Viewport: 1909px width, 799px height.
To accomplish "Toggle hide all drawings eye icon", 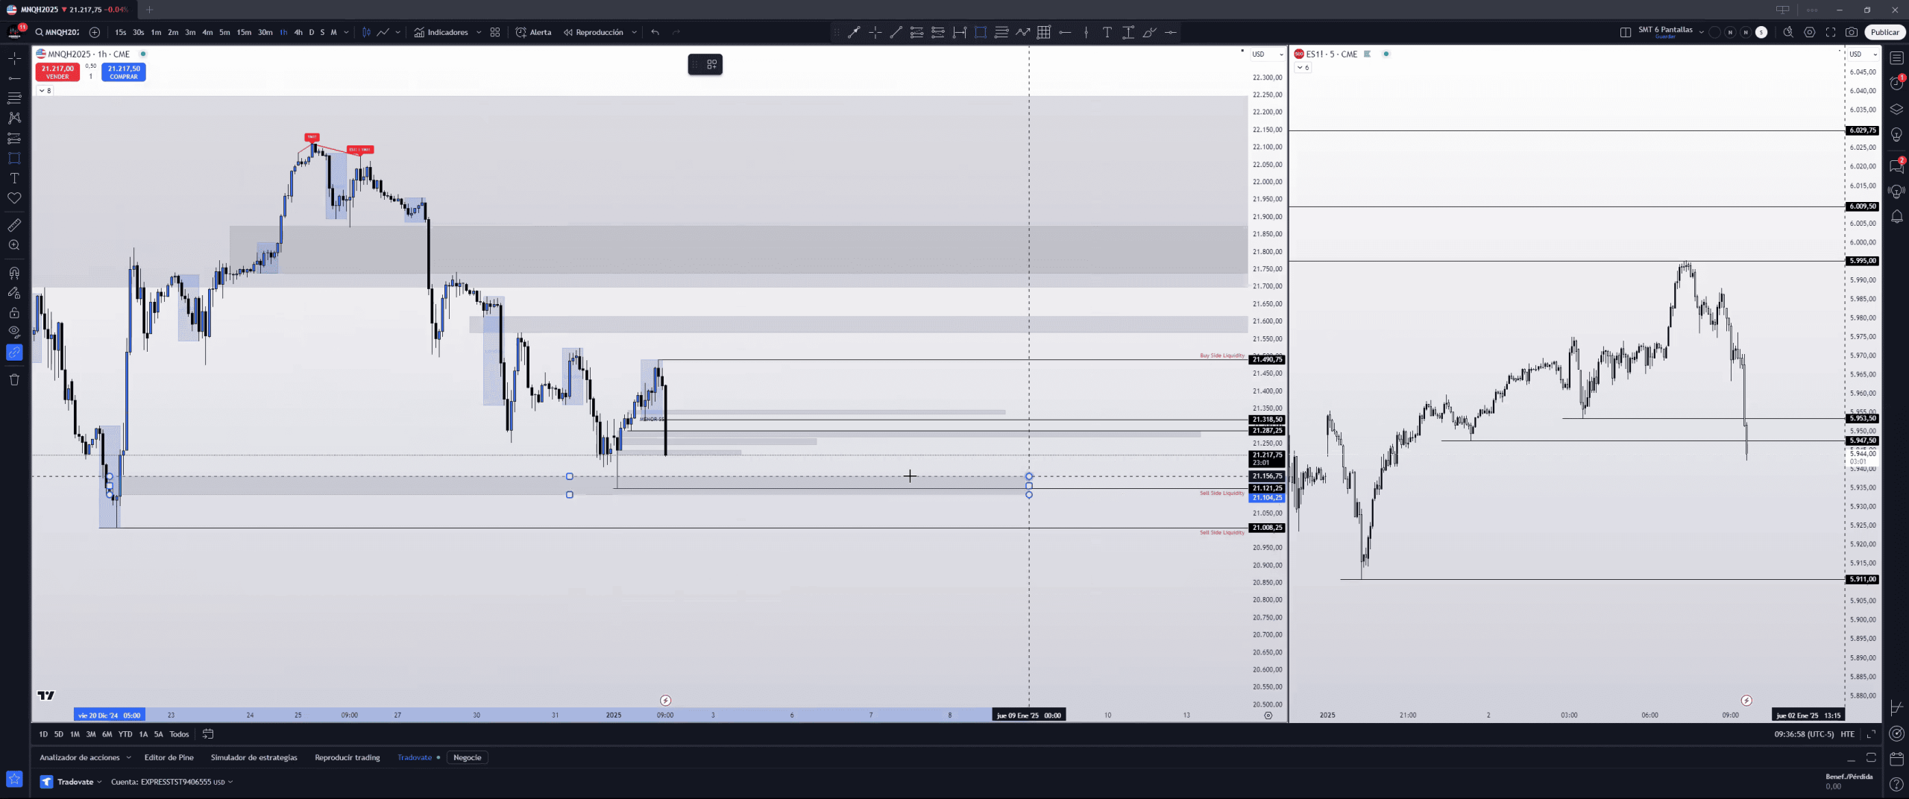I will click(x=14, y=332).
